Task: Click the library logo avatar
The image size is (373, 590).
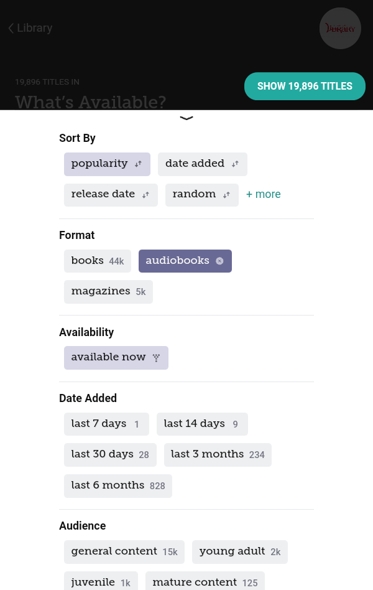Action: [340, 29]
